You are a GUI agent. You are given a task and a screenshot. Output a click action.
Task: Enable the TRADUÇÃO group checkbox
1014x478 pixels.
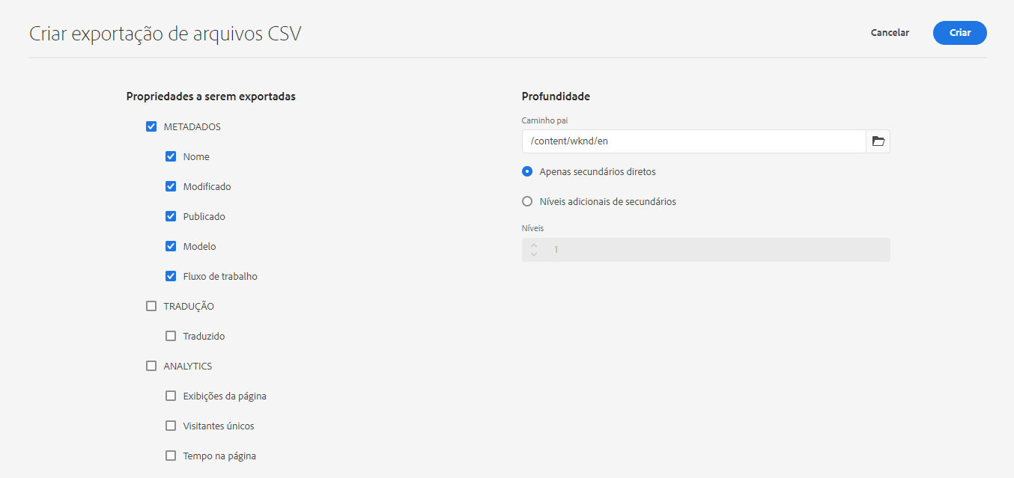pyautogui.click(x=151, y=306)
